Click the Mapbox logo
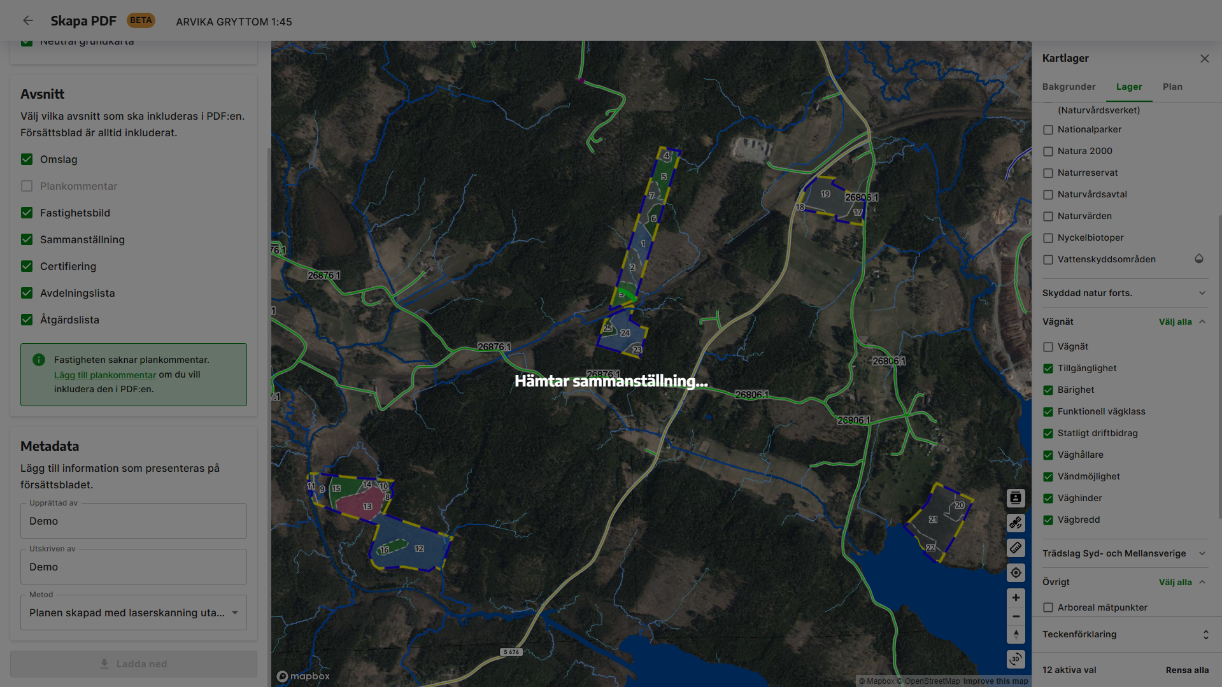Screen dimensions: 1222x687 pyautogui.click(x=303, y=676)
